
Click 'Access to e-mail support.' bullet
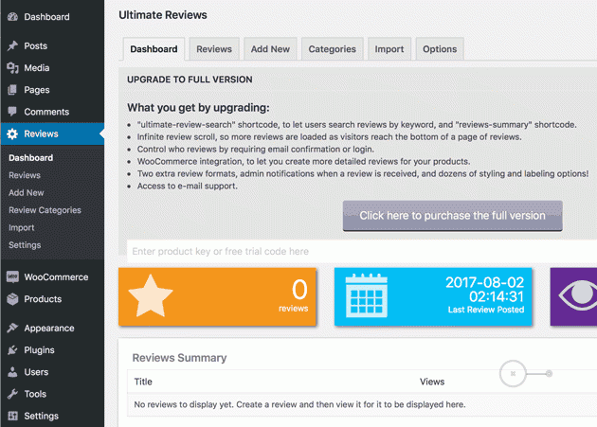(x=188, y=187)
